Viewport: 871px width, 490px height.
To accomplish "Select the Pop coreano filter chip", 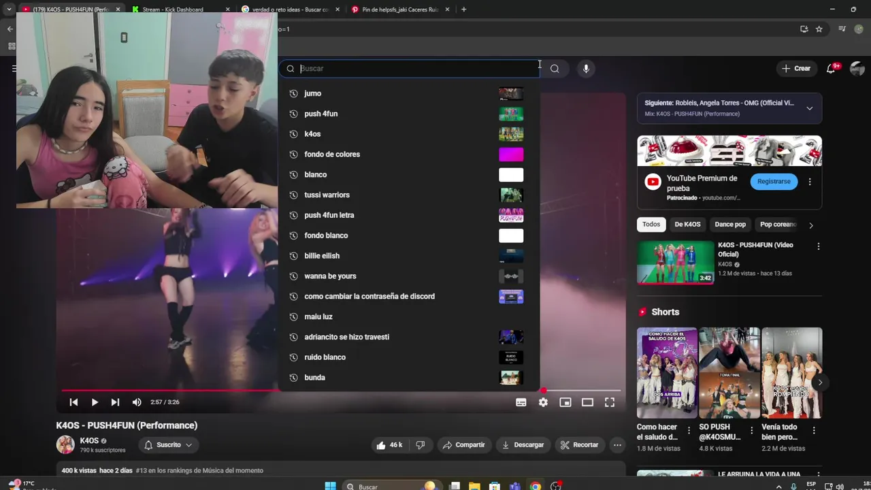I will (778, 225).
